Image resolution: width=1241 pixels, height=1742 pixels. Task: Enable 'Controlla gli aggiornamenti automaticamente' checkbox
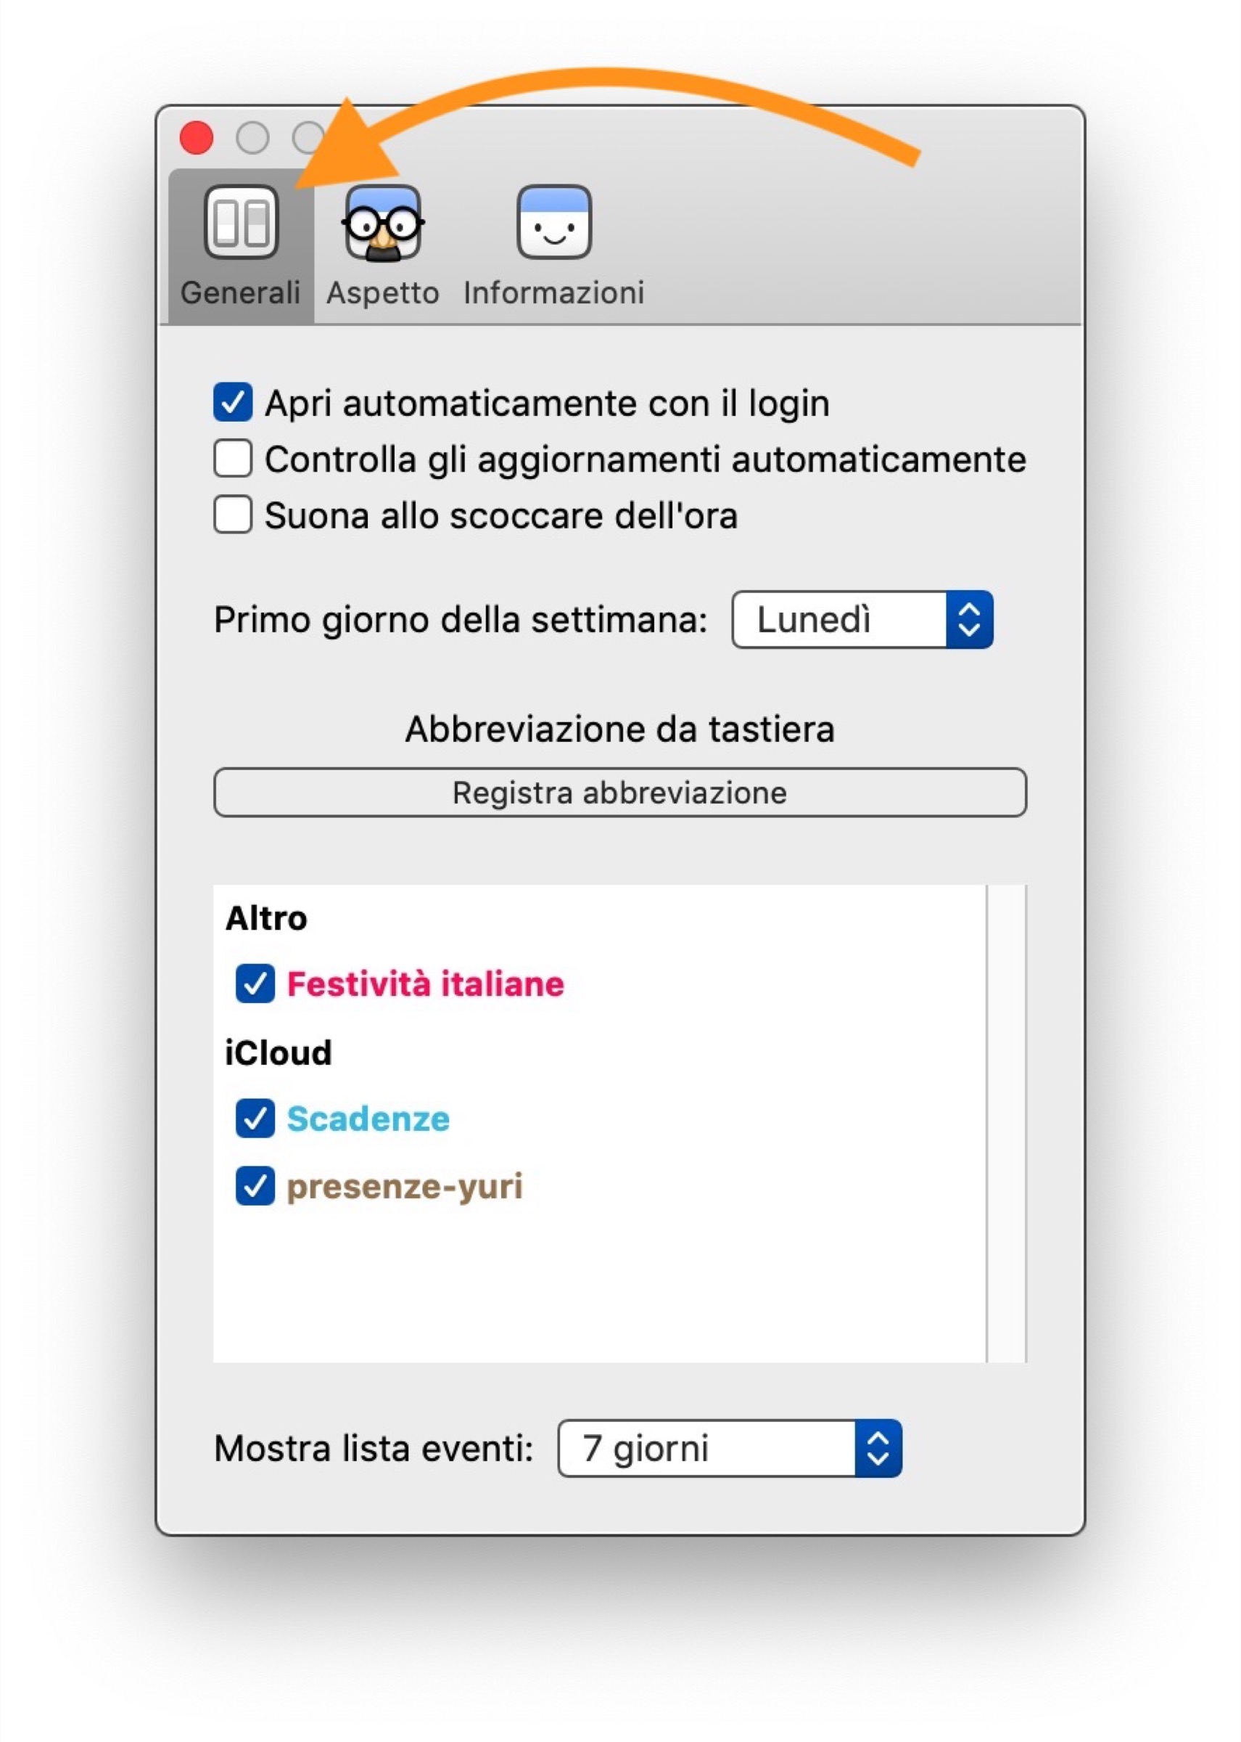(x=233, y=459)
